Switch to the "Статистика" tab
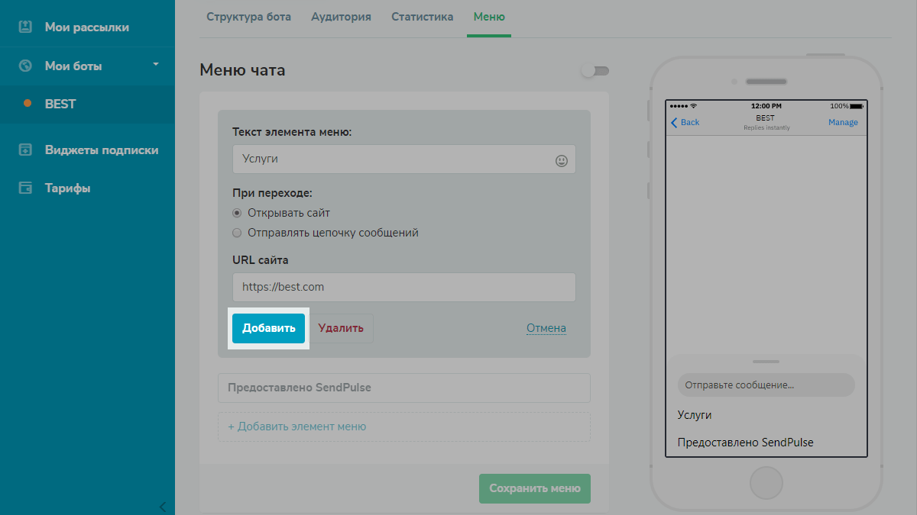Viewport: 917px width, 515px height. point(422,17)
